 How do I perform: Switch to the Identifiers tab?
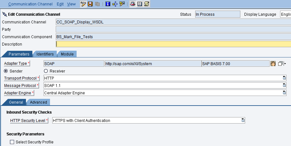pos(45,54)
